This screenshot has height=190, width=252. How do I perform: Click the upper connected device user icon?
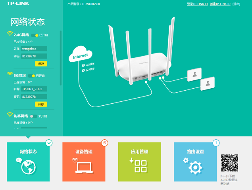[x=194, y=74]
